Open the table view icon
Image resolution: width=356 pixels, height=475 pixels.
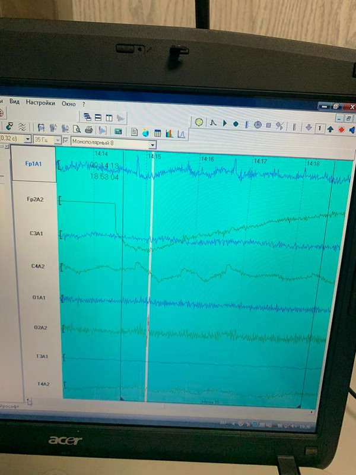(157, 132)
